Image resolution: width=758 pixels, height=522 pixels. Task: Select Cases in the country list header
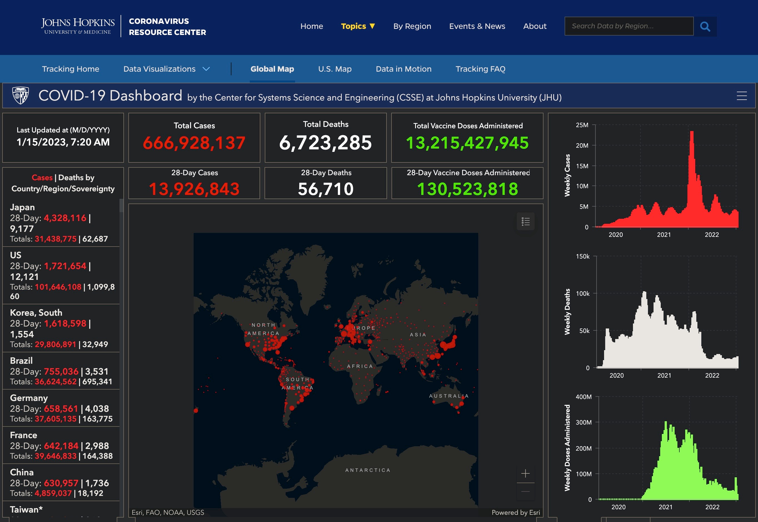pyautogui.click(x=42, y=178)
